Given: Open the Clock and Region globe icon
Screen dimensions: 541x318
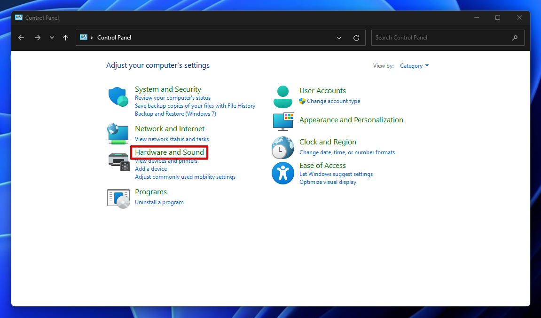Looking at the screenshot, I should tap(283, 148).
